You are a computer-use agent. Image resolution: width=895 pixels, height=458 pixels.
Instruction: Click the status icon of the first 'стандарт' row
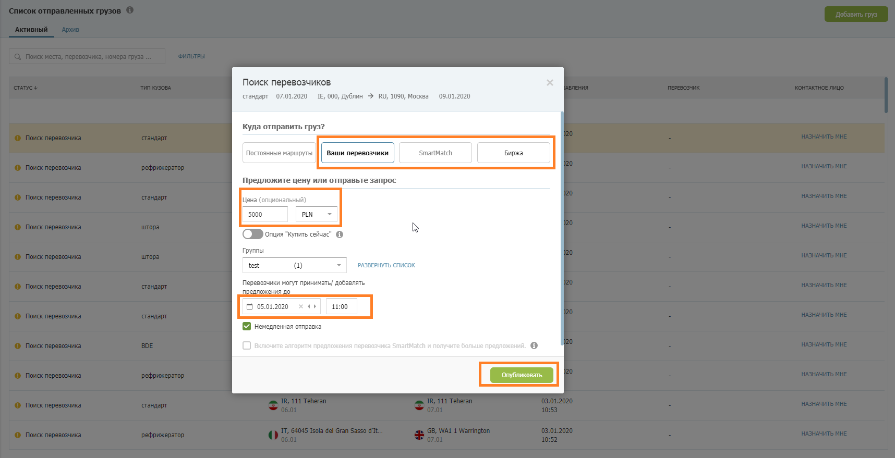[x=18, y=138]
